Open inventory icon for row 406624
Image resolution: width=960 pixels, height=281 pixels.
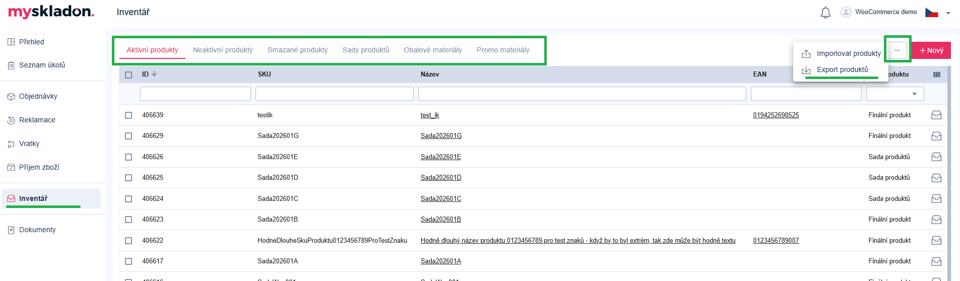click(x=936, y=199)
